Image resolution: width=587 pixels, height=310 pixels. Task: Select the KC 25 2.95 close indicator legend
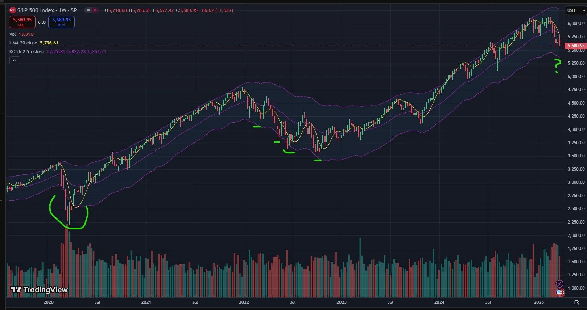27,51
